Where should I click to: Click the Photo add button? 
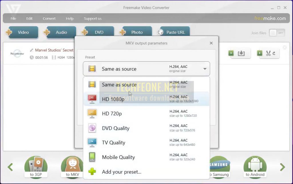136,32
